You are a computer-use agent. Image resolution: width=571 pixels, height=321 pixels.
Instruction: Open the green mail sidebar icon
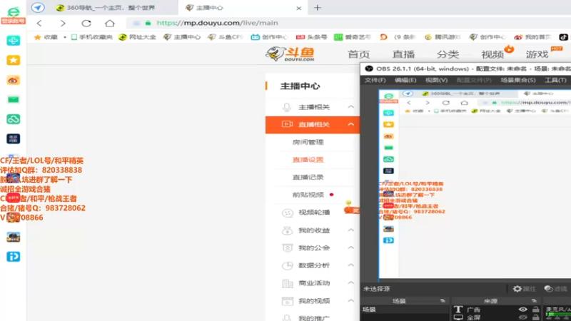13,99
